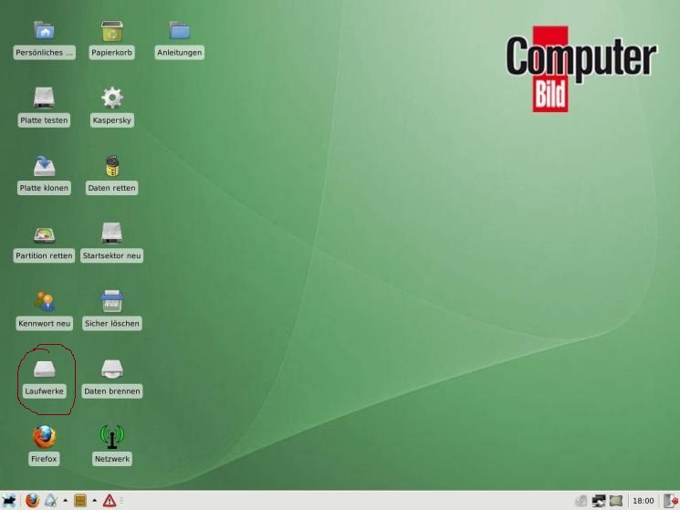Click the display screen tray icon

click(x=616, y=501)
